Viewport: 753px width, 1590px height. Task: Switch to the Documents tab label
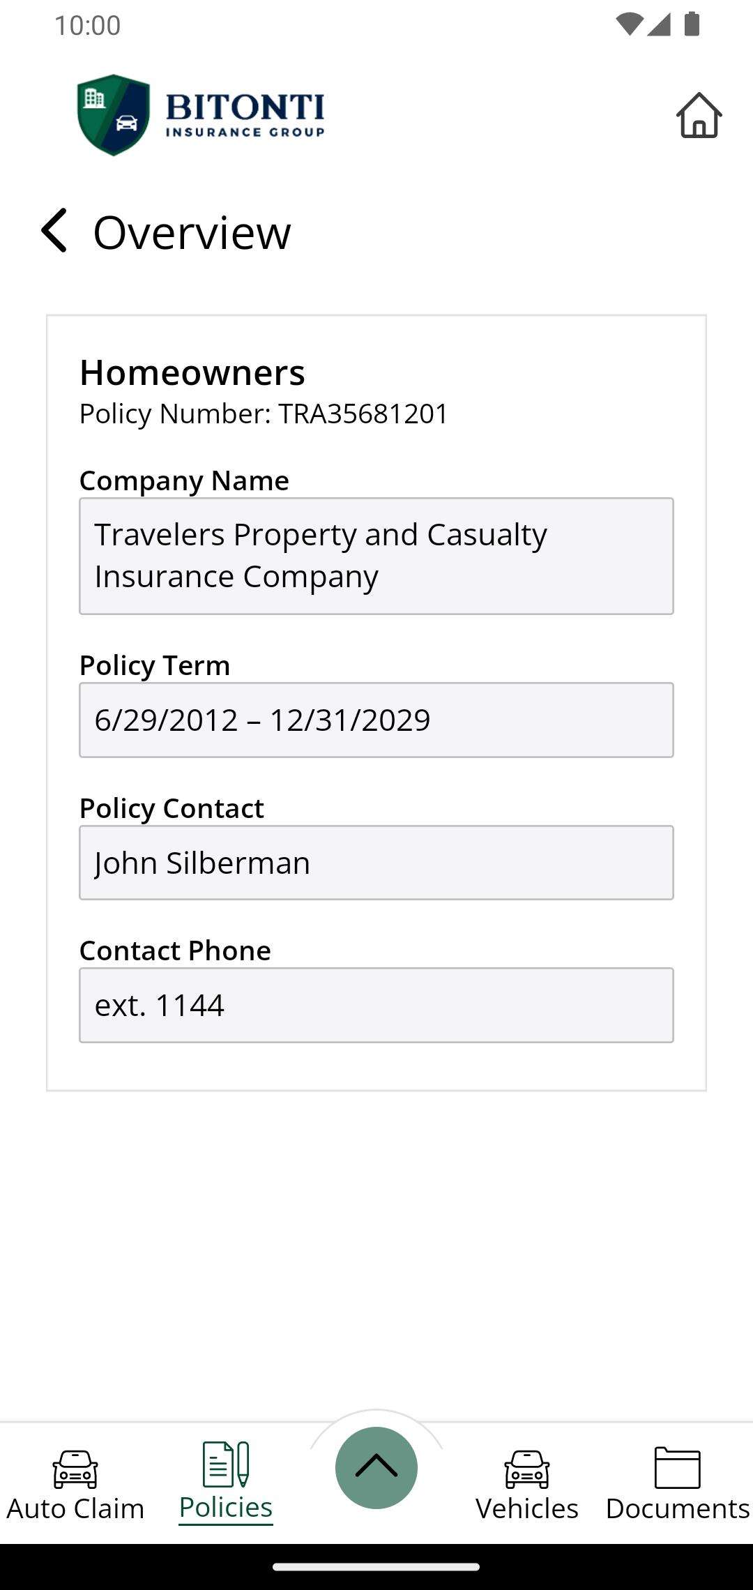coord(677,1509)
